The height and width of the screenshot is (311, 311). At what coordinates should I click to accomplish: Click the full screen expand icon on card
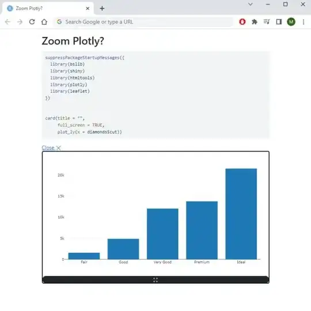(x=155, y=280)
